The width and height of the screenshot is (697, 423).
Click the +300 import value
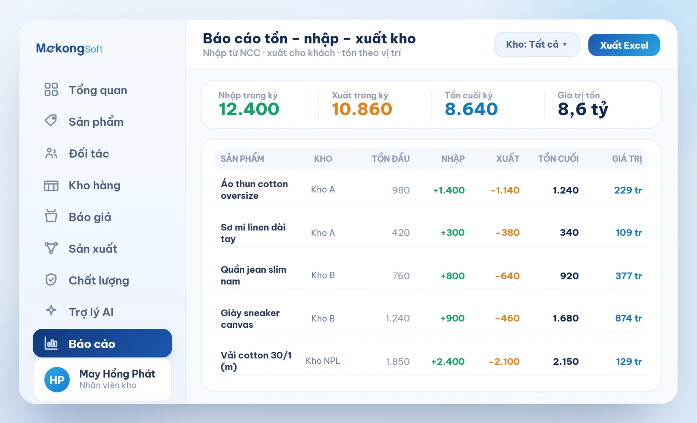[x=452, y=233]
